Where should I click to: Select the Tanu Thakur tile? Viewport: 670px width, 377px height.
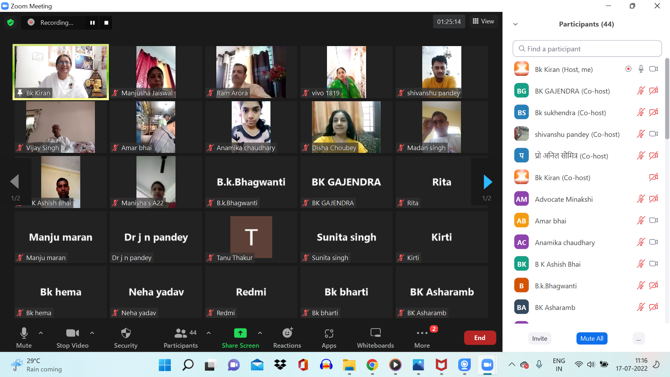click(251, 237)
